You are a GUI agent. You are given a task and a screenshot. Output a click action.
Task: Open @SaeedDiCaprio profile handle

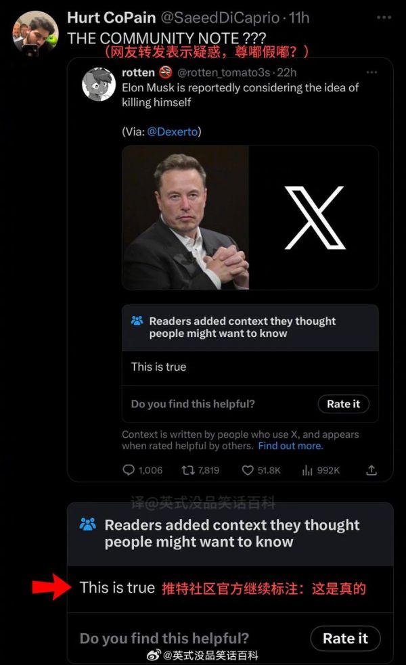tap(229, 18)
